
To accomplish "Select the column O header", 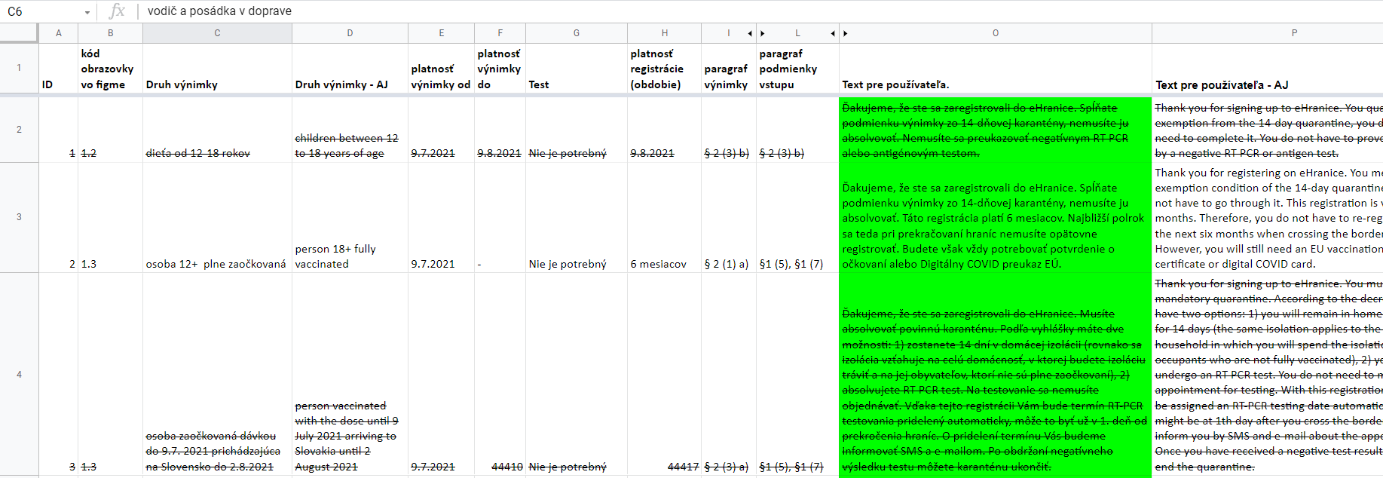I will pyautogui.click(x=996, y=33).
